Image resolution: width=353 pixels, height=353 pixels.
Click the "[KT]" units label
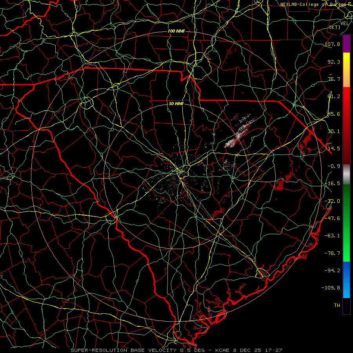[335, 27]
